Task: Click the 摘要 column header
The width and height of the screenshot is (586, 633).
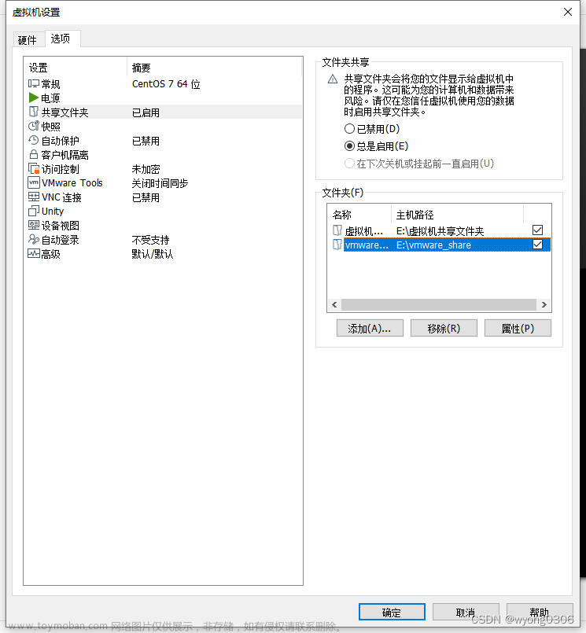Action: [215, 67]
